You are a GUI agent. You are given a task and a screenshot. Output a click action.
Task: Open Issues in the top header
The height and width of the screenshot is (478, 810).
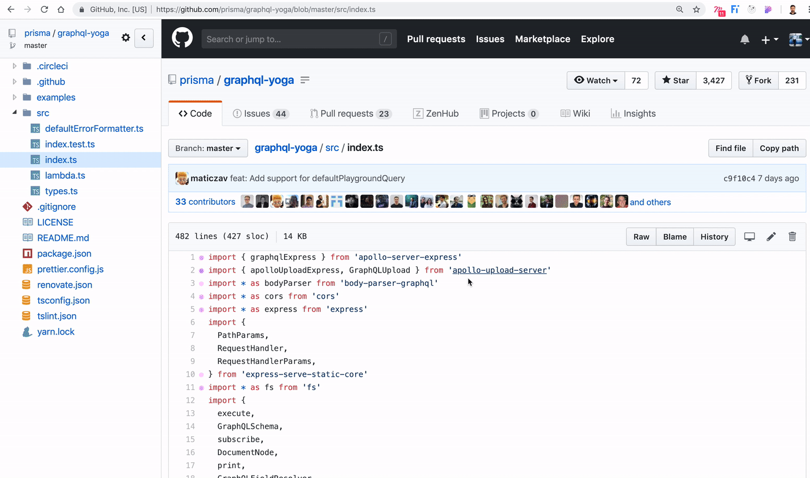490,39
